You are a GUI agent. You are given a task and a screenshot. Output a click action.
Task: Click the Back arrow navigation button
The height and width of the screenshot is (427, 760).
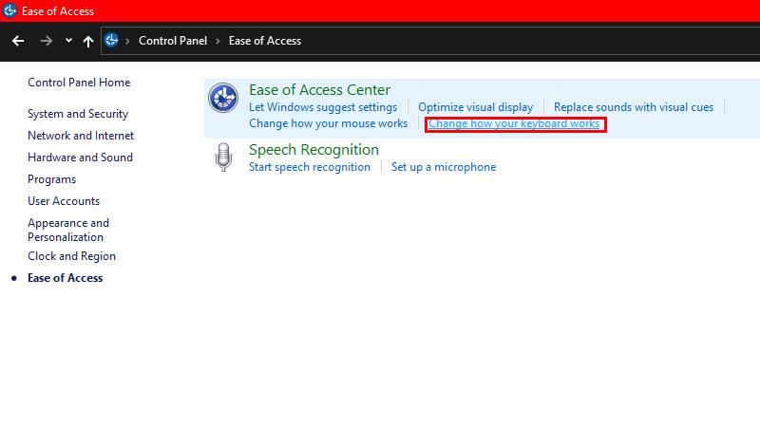coord(18,41)
